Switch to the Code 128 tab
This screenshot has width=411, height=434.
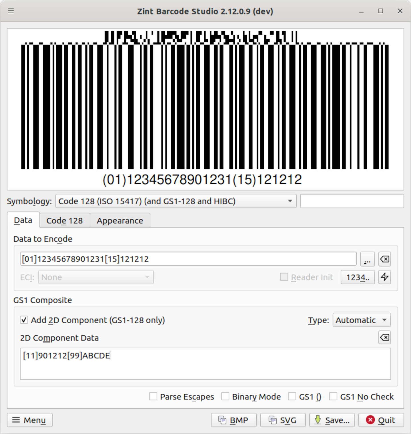click(65, 220)
